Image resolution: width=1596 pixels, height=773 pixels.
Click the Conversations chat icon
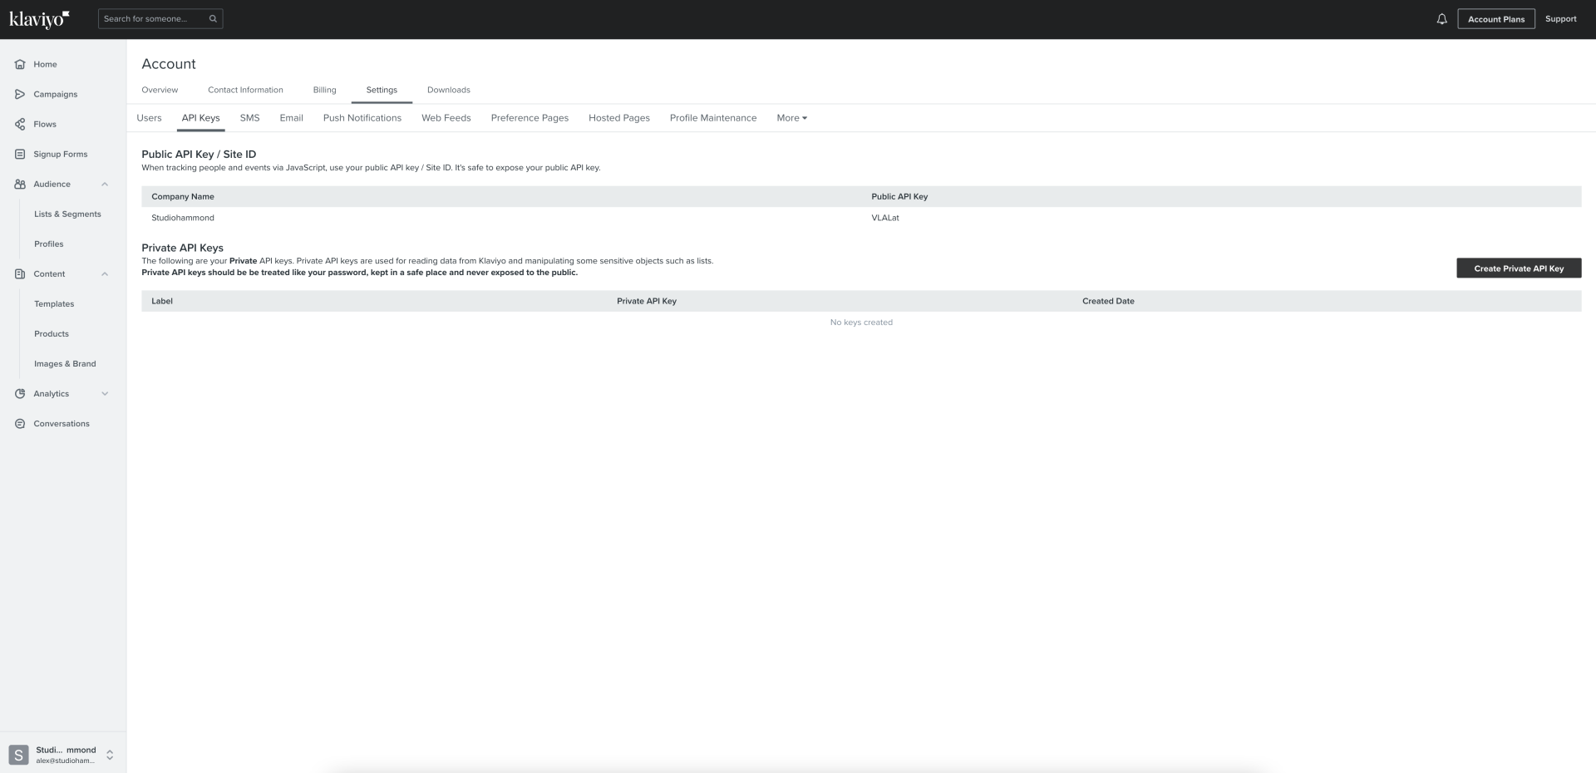[x=20, y=423]
